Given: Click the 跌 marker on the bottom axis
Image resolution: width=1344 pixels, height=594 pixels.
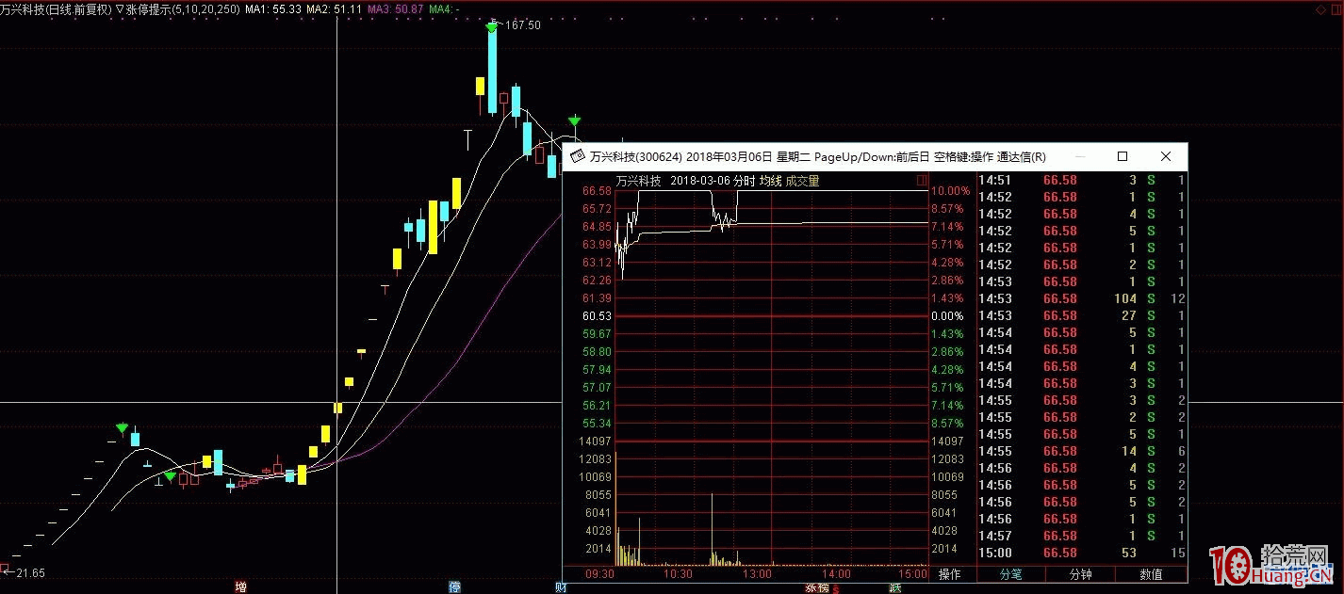Looking at the screenshot, I should 894,587.
